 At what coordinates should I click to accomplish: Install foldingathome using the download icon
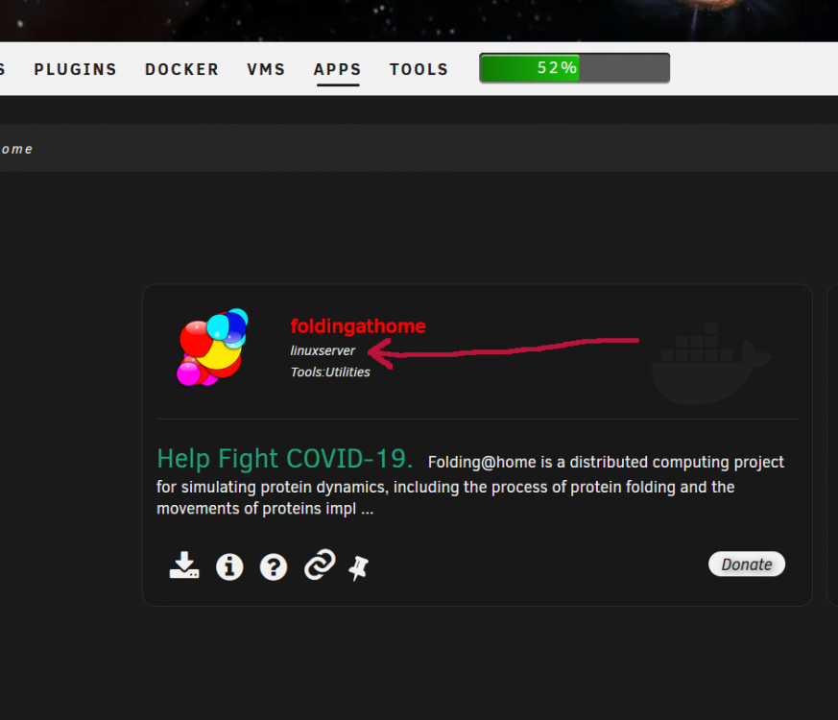(184, 565)
